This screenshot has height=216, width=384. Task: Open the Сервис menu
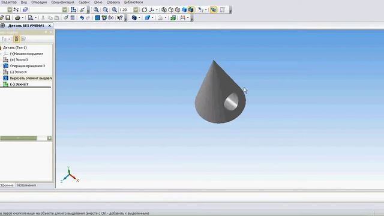tap(84, 2)
